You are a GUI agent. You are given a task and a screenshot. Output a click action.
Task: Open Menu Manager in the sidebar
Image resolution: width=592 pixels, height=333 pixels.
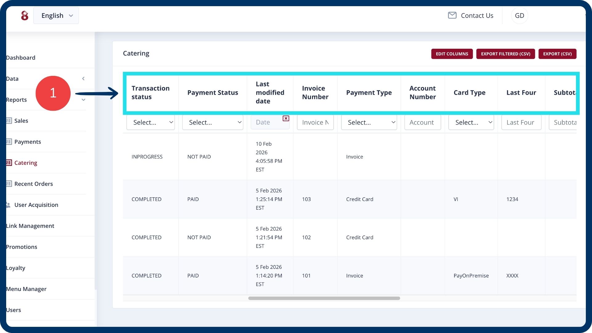click(26, 289)
